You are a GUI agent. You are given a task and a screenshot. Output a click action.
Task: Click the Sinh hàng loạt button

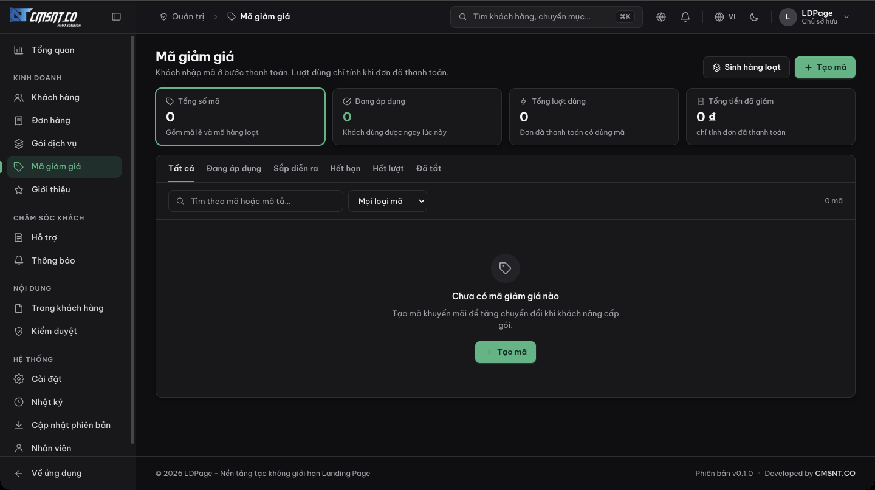click(746, 67)
